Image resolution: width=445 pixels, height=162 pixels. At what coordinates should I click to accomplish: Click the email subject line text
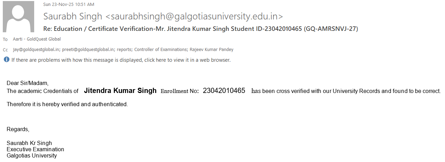click(200, 29)
